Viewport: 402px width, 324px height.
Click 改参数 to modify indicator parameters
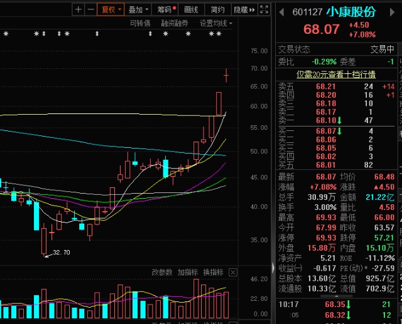tap(162, 272)
